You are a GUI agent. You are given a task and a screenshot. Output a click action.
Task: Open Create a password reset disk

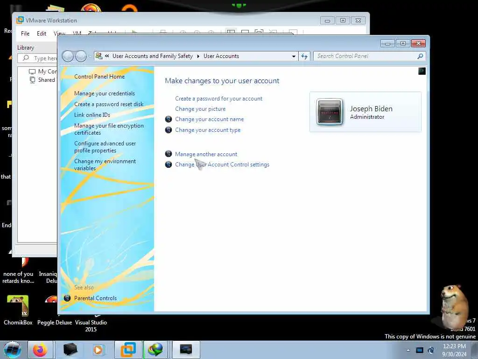coord(109,104)
